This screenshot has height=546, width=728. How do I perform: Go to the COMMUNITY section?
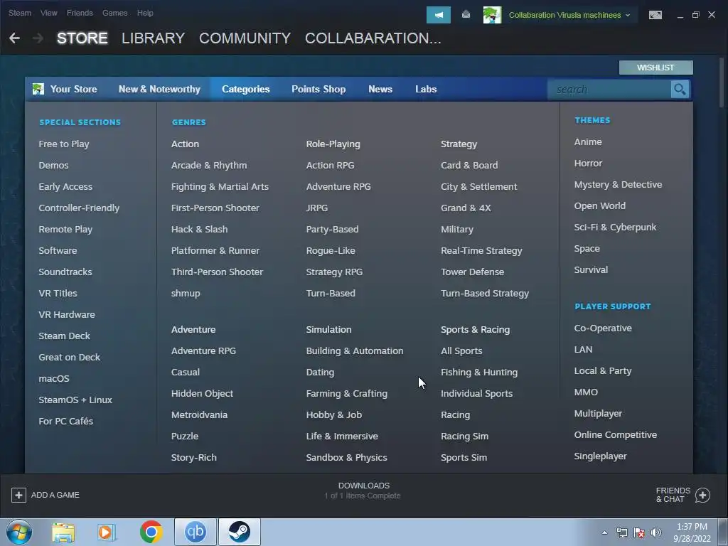245,38
